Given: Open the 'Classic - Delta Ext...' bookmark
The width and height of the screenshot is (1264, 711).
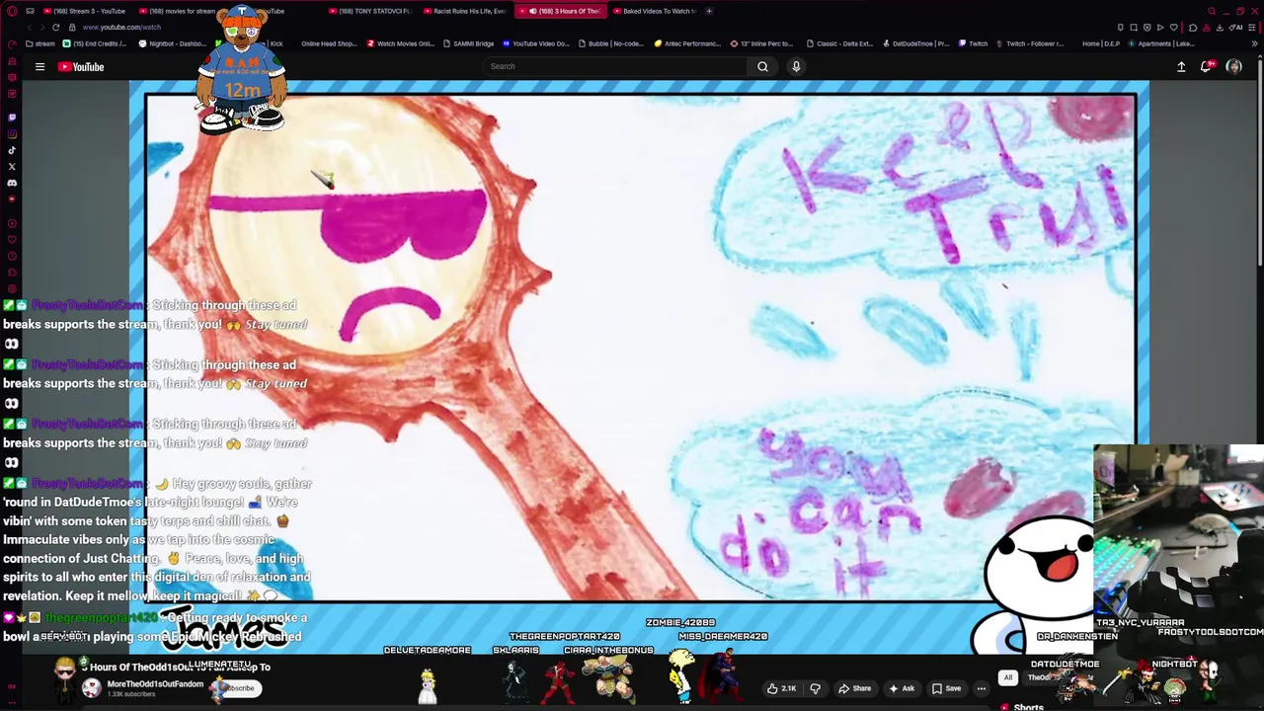Looking at the screenshot, I should [840, 43].
